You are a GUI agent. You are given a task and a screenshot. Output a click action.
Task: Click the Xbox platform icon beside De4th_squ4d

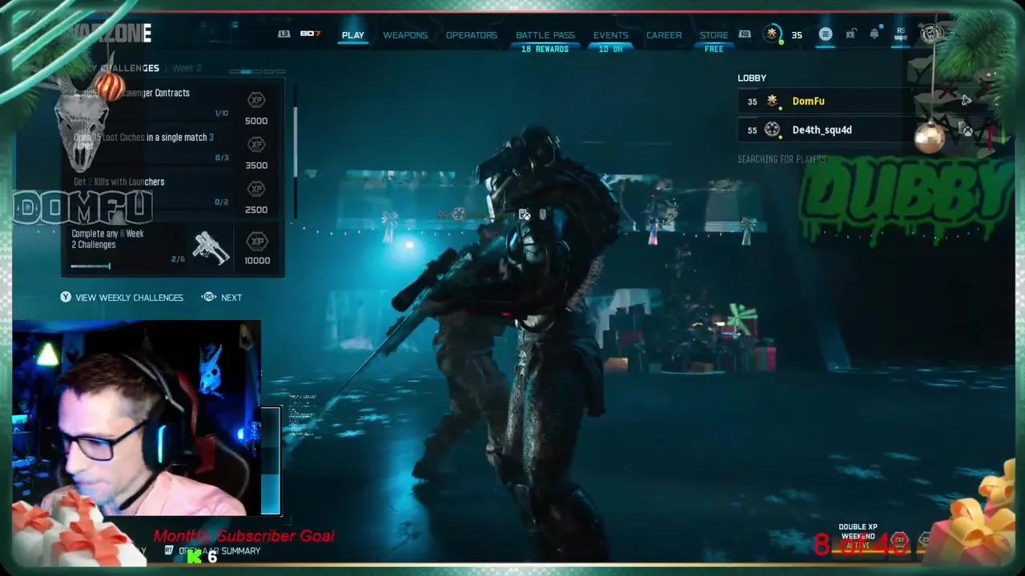(967, 130)
